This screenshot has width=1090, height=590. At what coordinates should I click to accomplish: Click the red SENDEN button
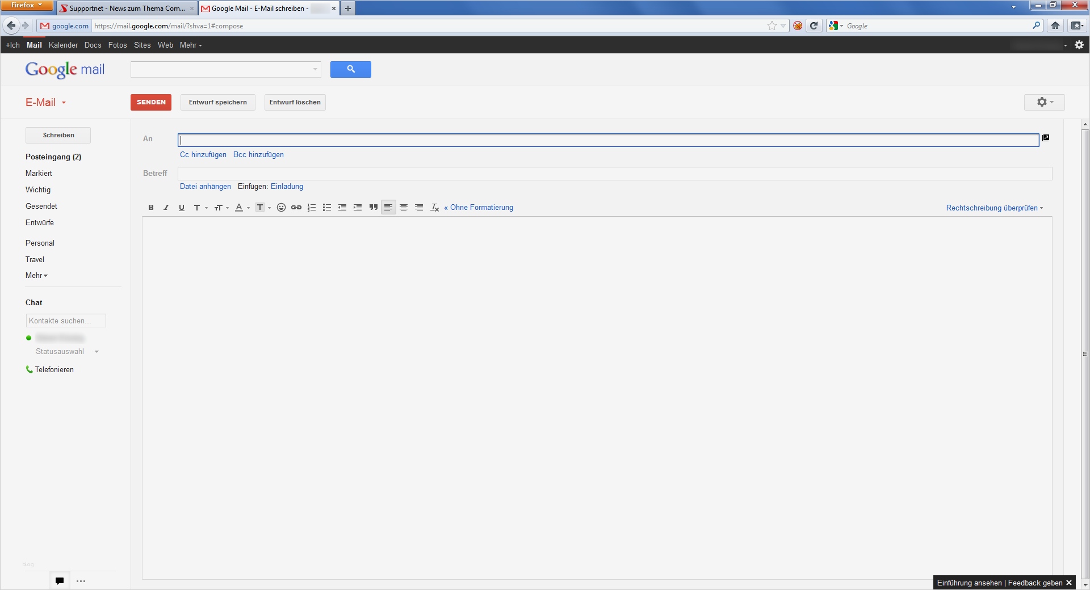pos(151,102)
